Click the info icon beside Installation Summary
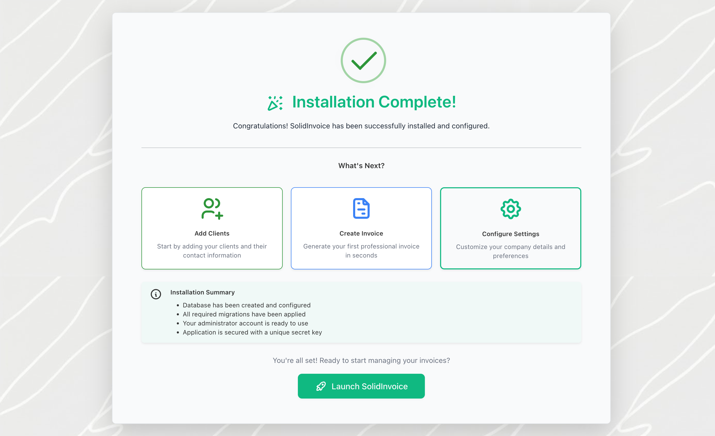This screenshot has width=715, height=436. pos(156,294)
